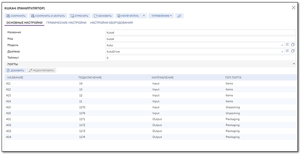
Task: Click the Таймаут input field
Action: pos(199,58)
